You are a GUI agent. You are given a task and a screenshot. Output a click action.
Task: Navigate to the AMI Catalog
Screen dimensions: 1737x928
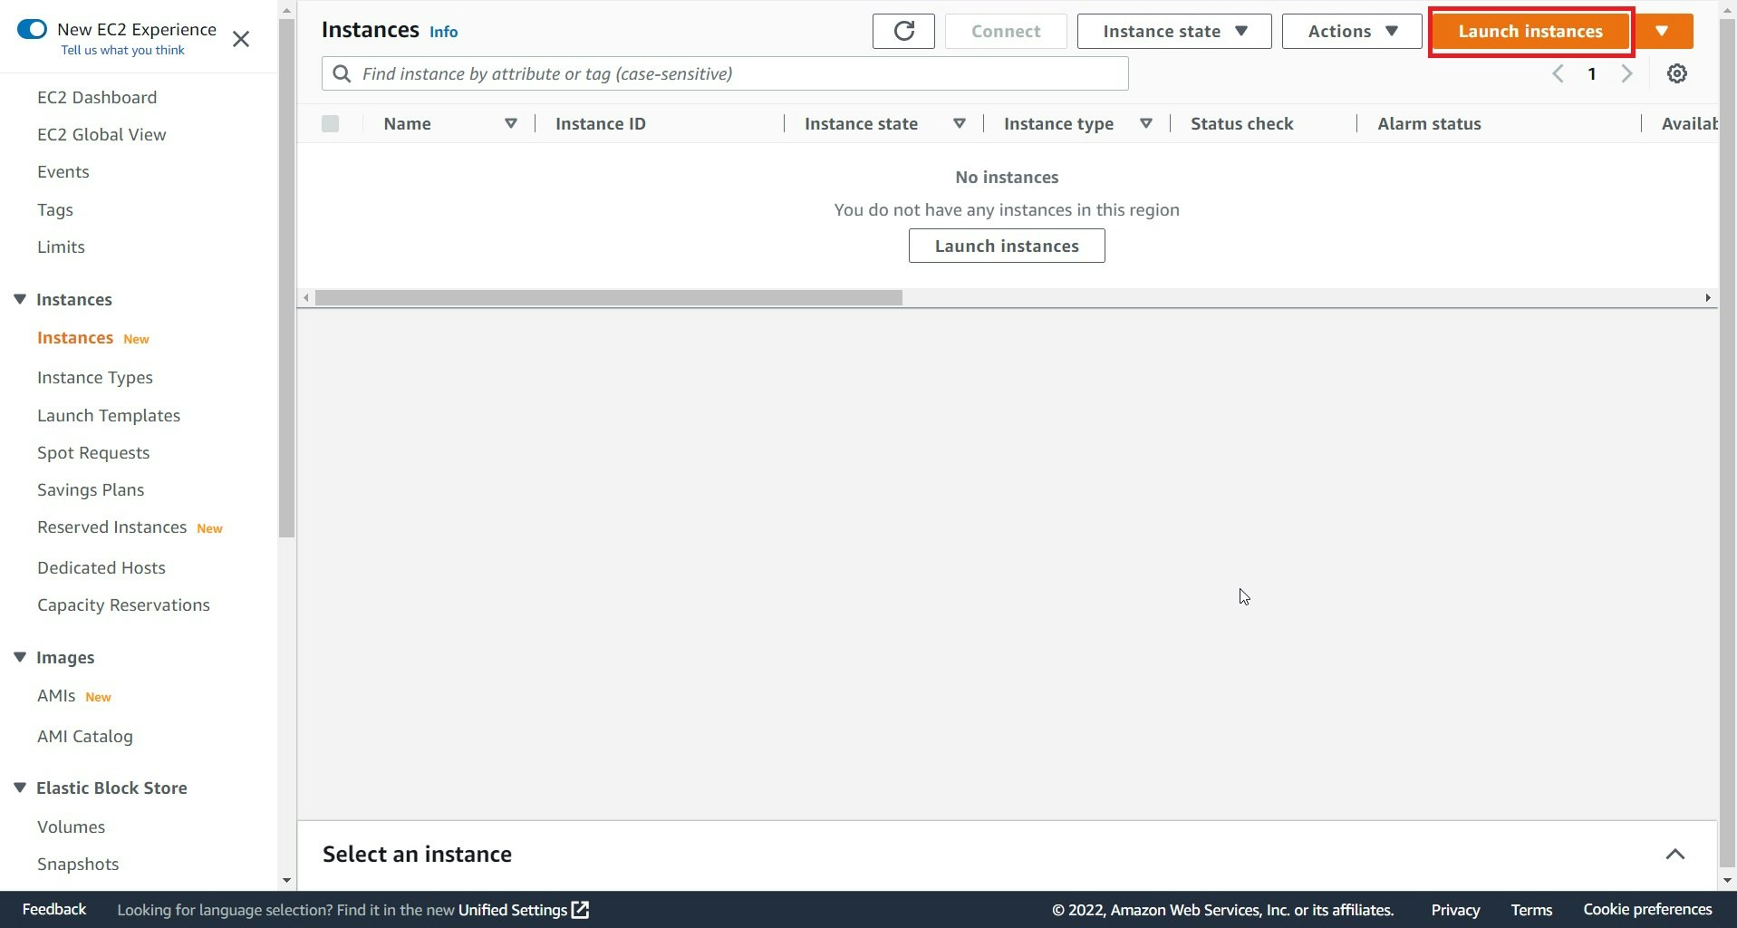tap(85, 737)
